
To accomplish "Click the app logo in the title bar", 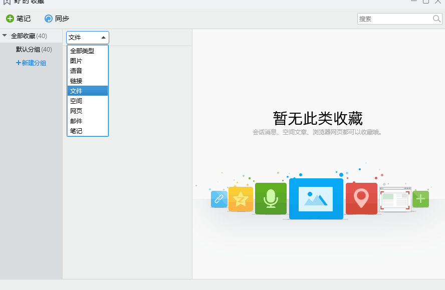I will 6,3.
